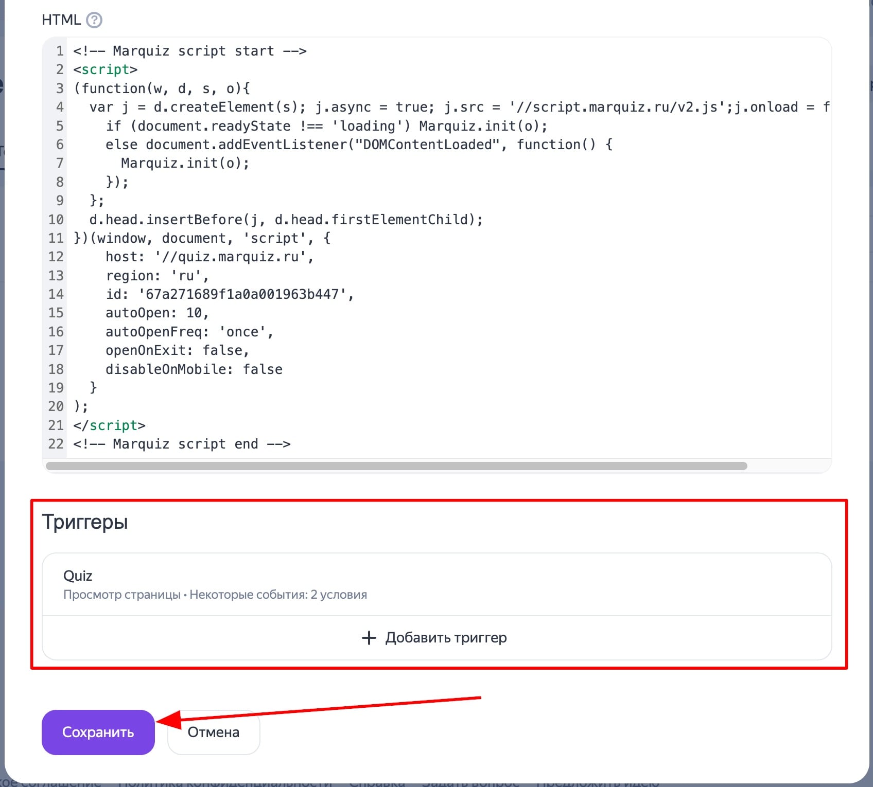Click the code line with autoOpen: 10
The width and height of the screenshot is (873, 787).
[157, 313]
